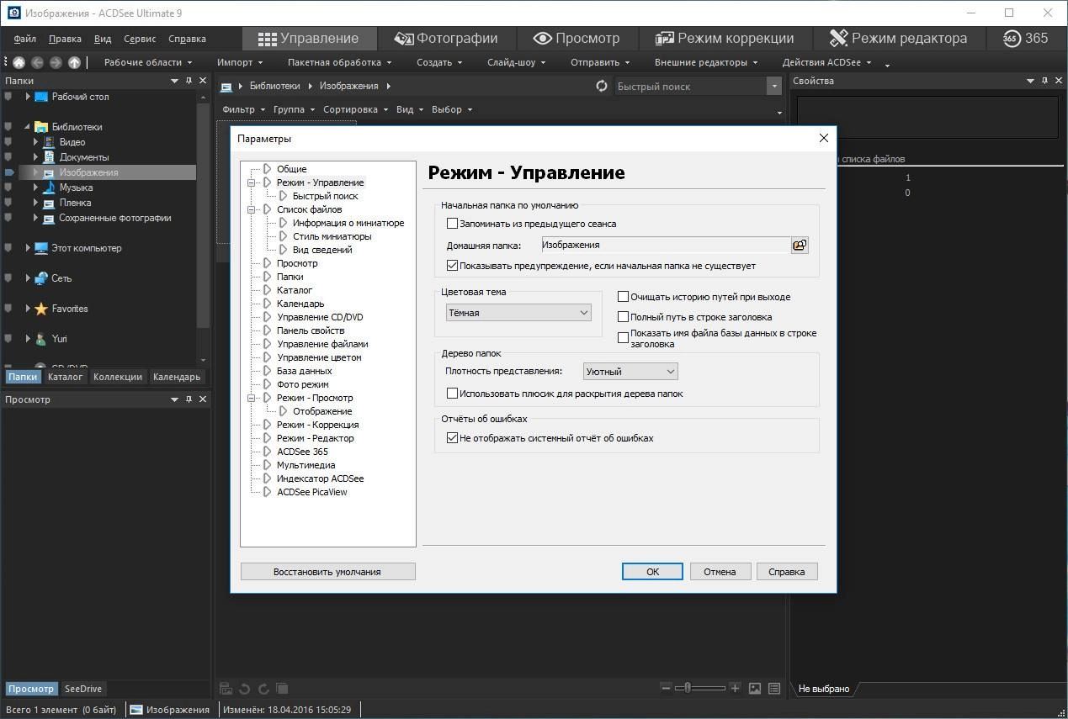Open Плотность представления dropdown
This screenshot has height=719, width=1068.
pos(630,371)
